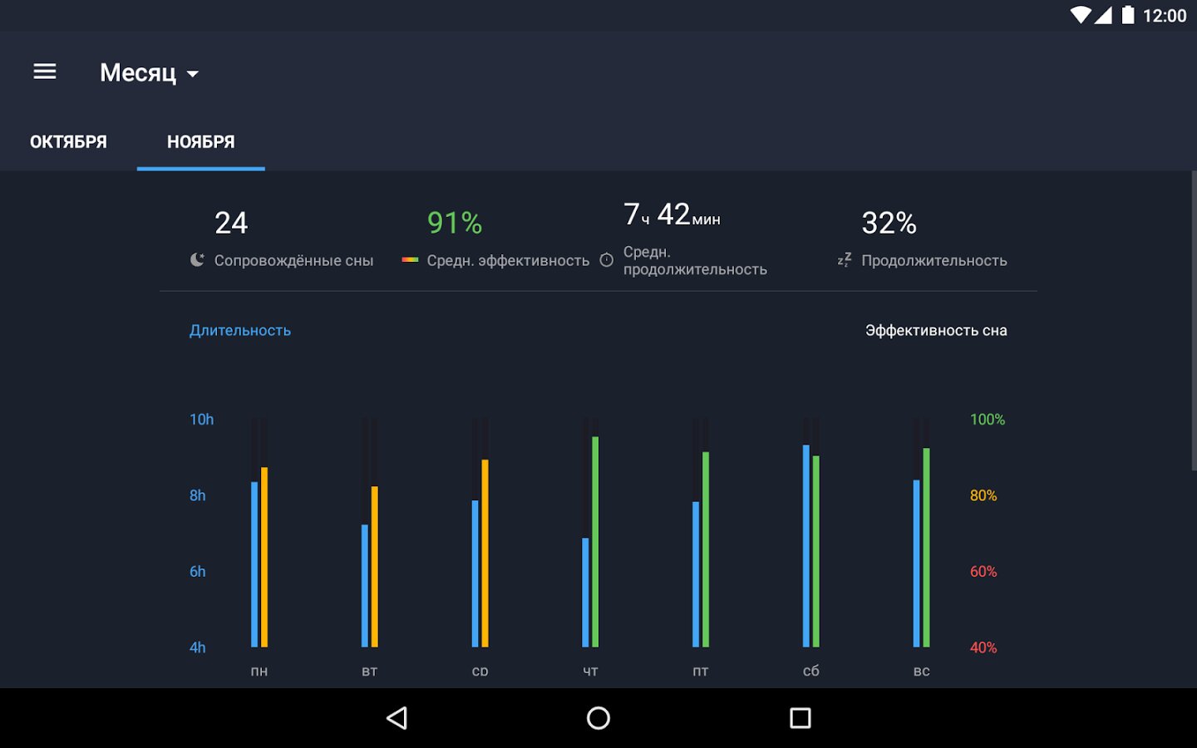Screen dimensions: 1197x748
Task: Expand the Месяц period dropdown
Action: coord(139,73)
